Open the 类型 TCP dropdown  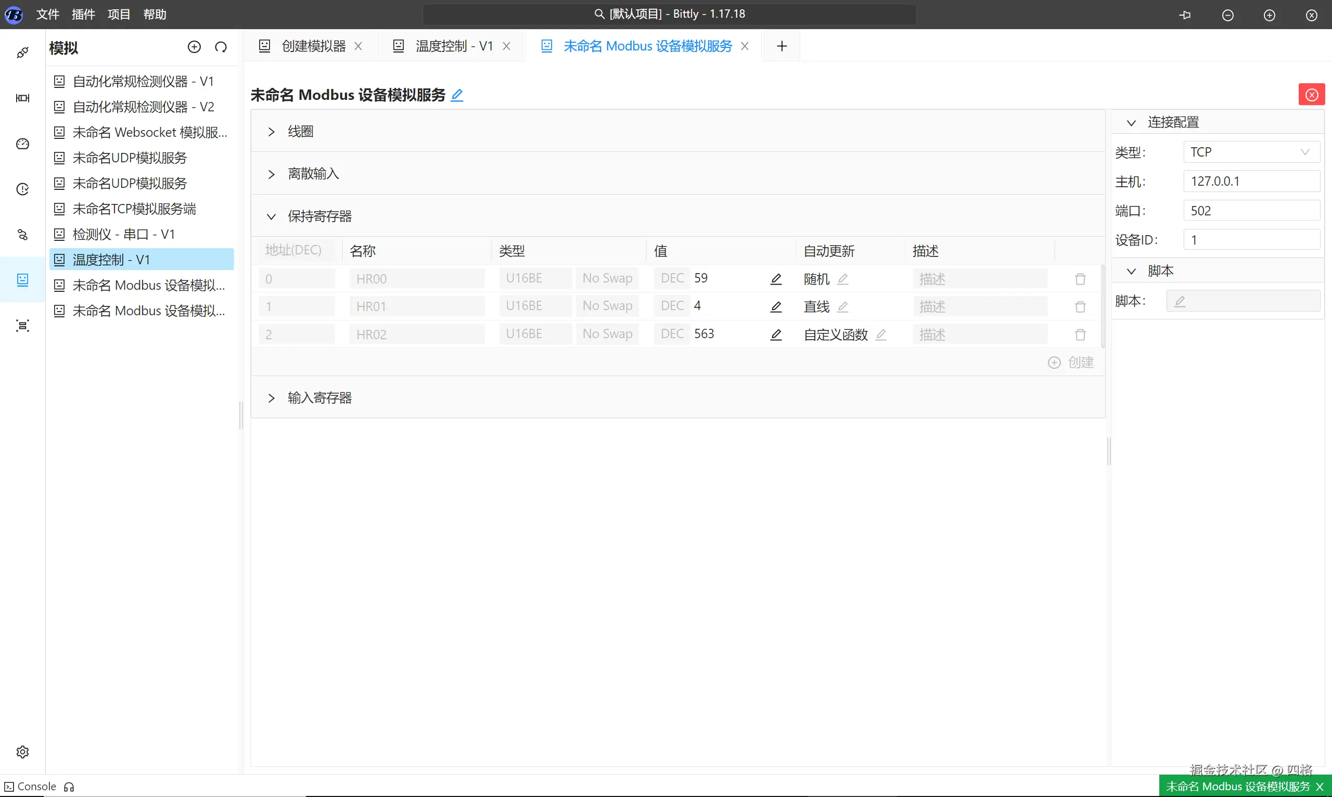point(1251,152)
